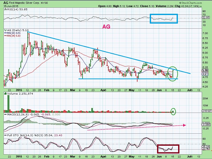212x159 pixels.
Task: Click the Volume 2,151,874 panel label
Action: (x=20, y=94)
